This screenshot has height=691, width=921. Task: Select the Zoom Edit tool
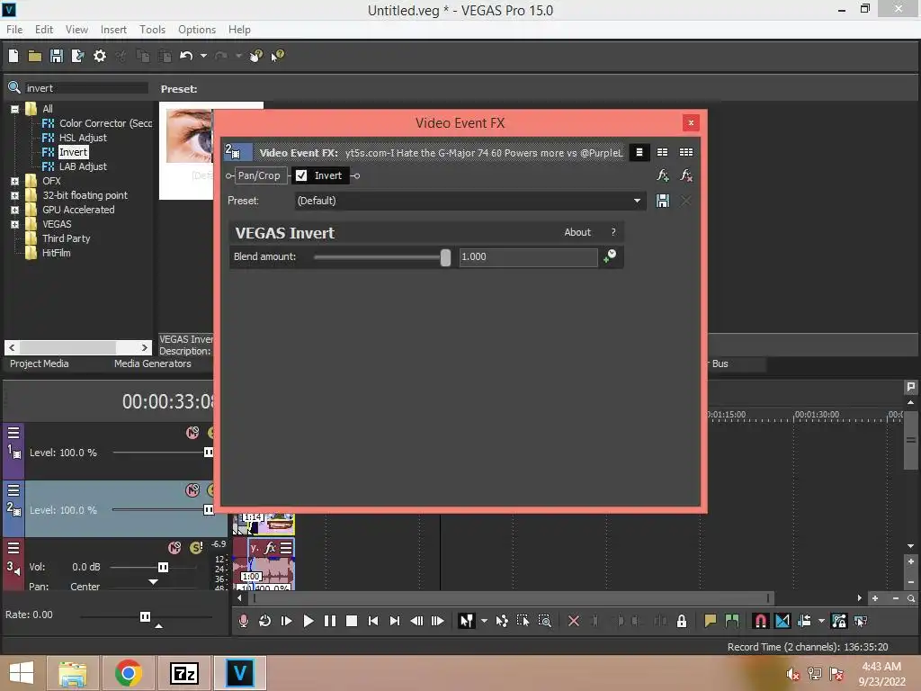tap(544, 621)
